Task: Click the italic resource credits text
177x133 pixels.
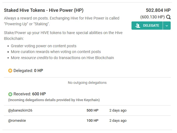Action: [35, 58]
